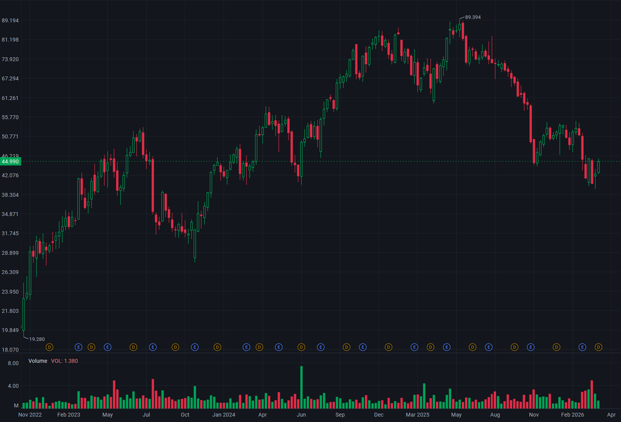Click the most recent dividend D marker
This screenshot has height=422, width=621.
(x=599, y=346)
